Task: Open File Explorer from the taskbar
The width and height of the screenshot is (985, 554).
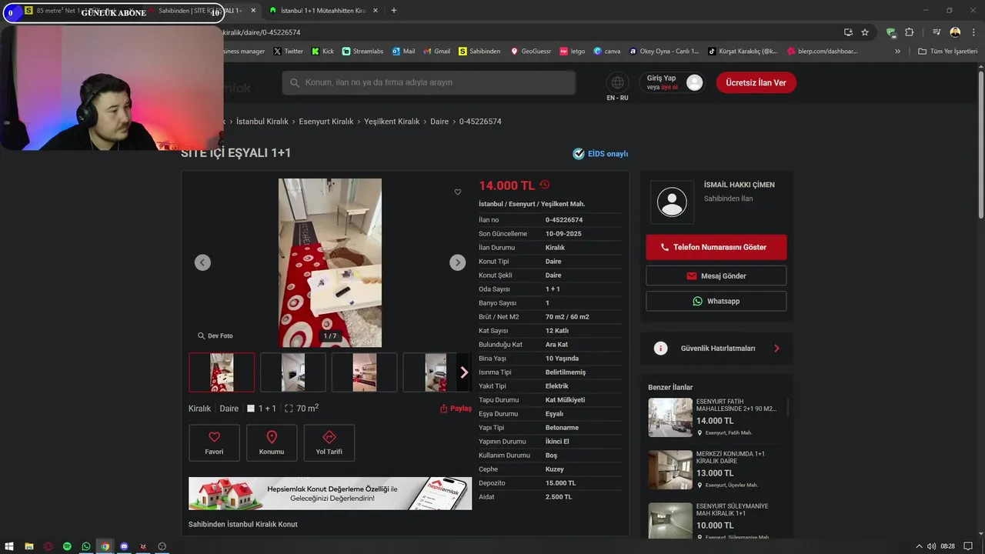Action: (x=29, y=546)
